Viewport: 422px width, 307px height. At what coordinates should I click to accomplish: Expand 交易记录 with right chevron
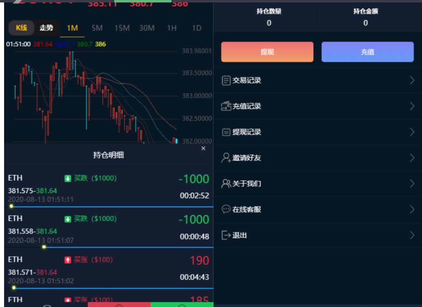(412, 80)
